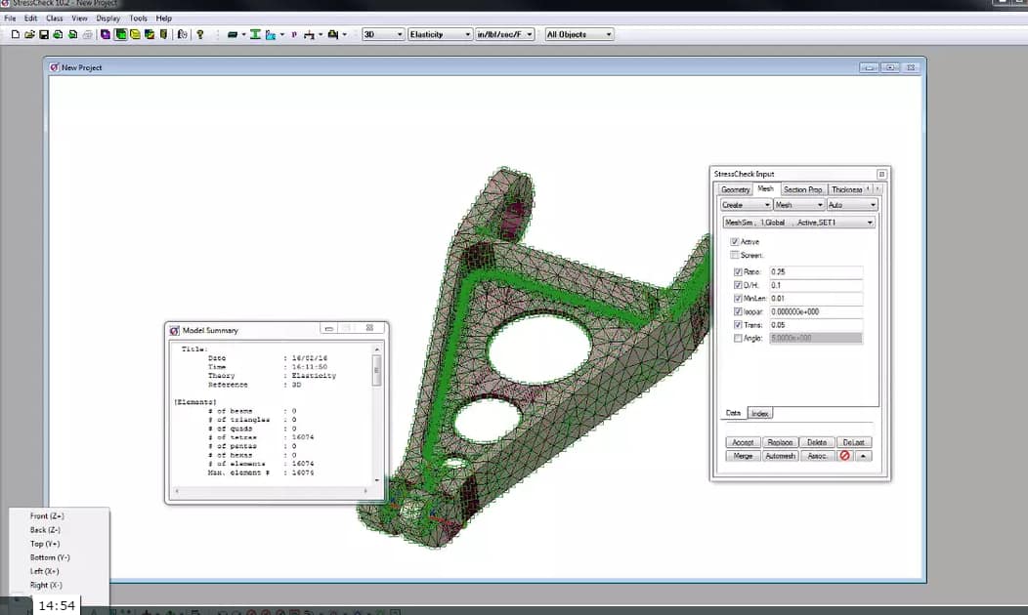The width and height of the screenshot is (1028, 615).
Task: Select the green model display mode icon
Action: [x=120, y=34]
